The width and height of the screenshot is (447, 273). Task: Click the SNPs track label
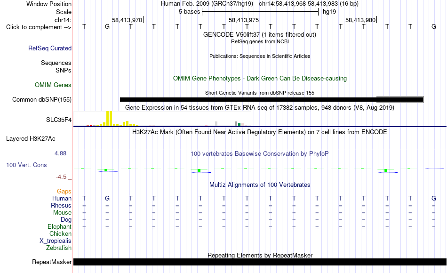64,70
